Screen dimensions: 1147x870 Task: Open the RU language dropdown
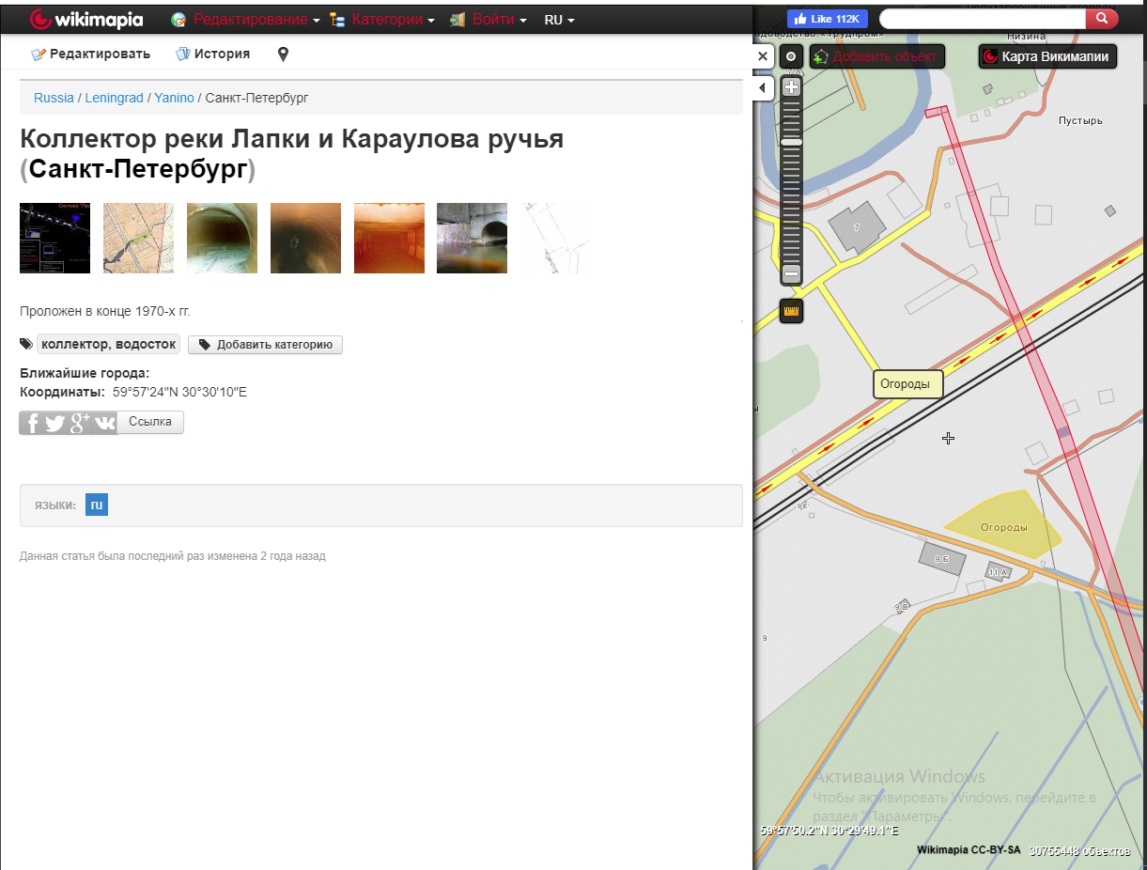click(x=559, y=20)
